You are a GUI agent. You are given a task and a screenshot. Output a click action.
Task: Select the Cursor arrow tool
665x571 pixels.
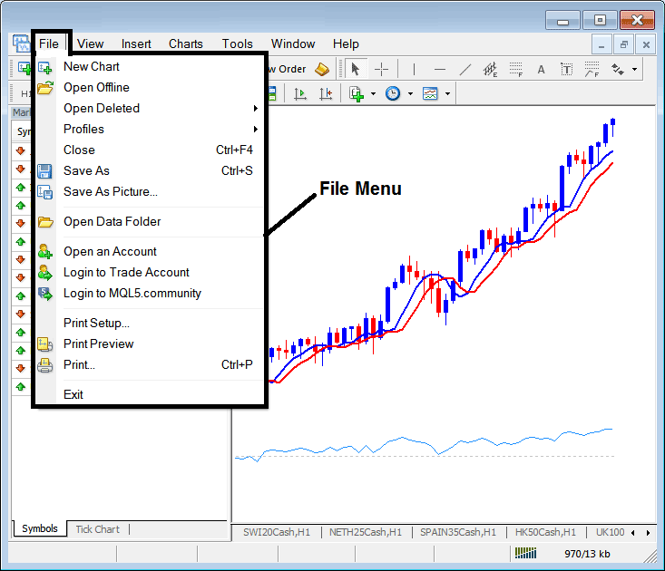[356, 69]
